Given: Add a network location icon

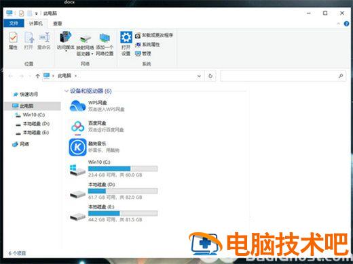Looking at the screenshot, I should tap(105, 39).
